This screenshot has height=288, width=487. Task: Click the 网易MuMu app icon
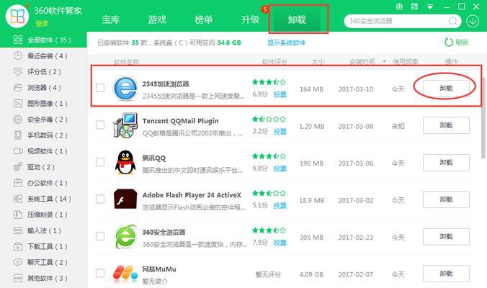pos(125,274)
